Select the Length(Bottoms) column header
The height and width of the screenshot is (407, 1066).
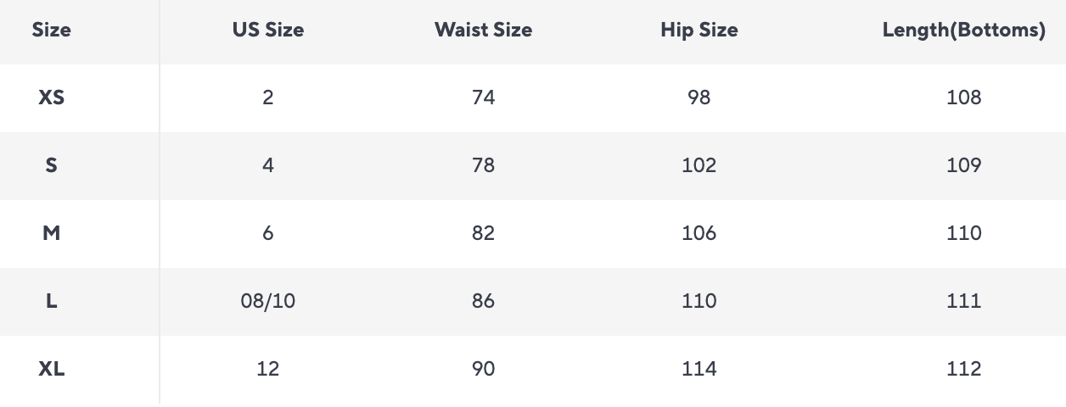(x=963, y=31)
